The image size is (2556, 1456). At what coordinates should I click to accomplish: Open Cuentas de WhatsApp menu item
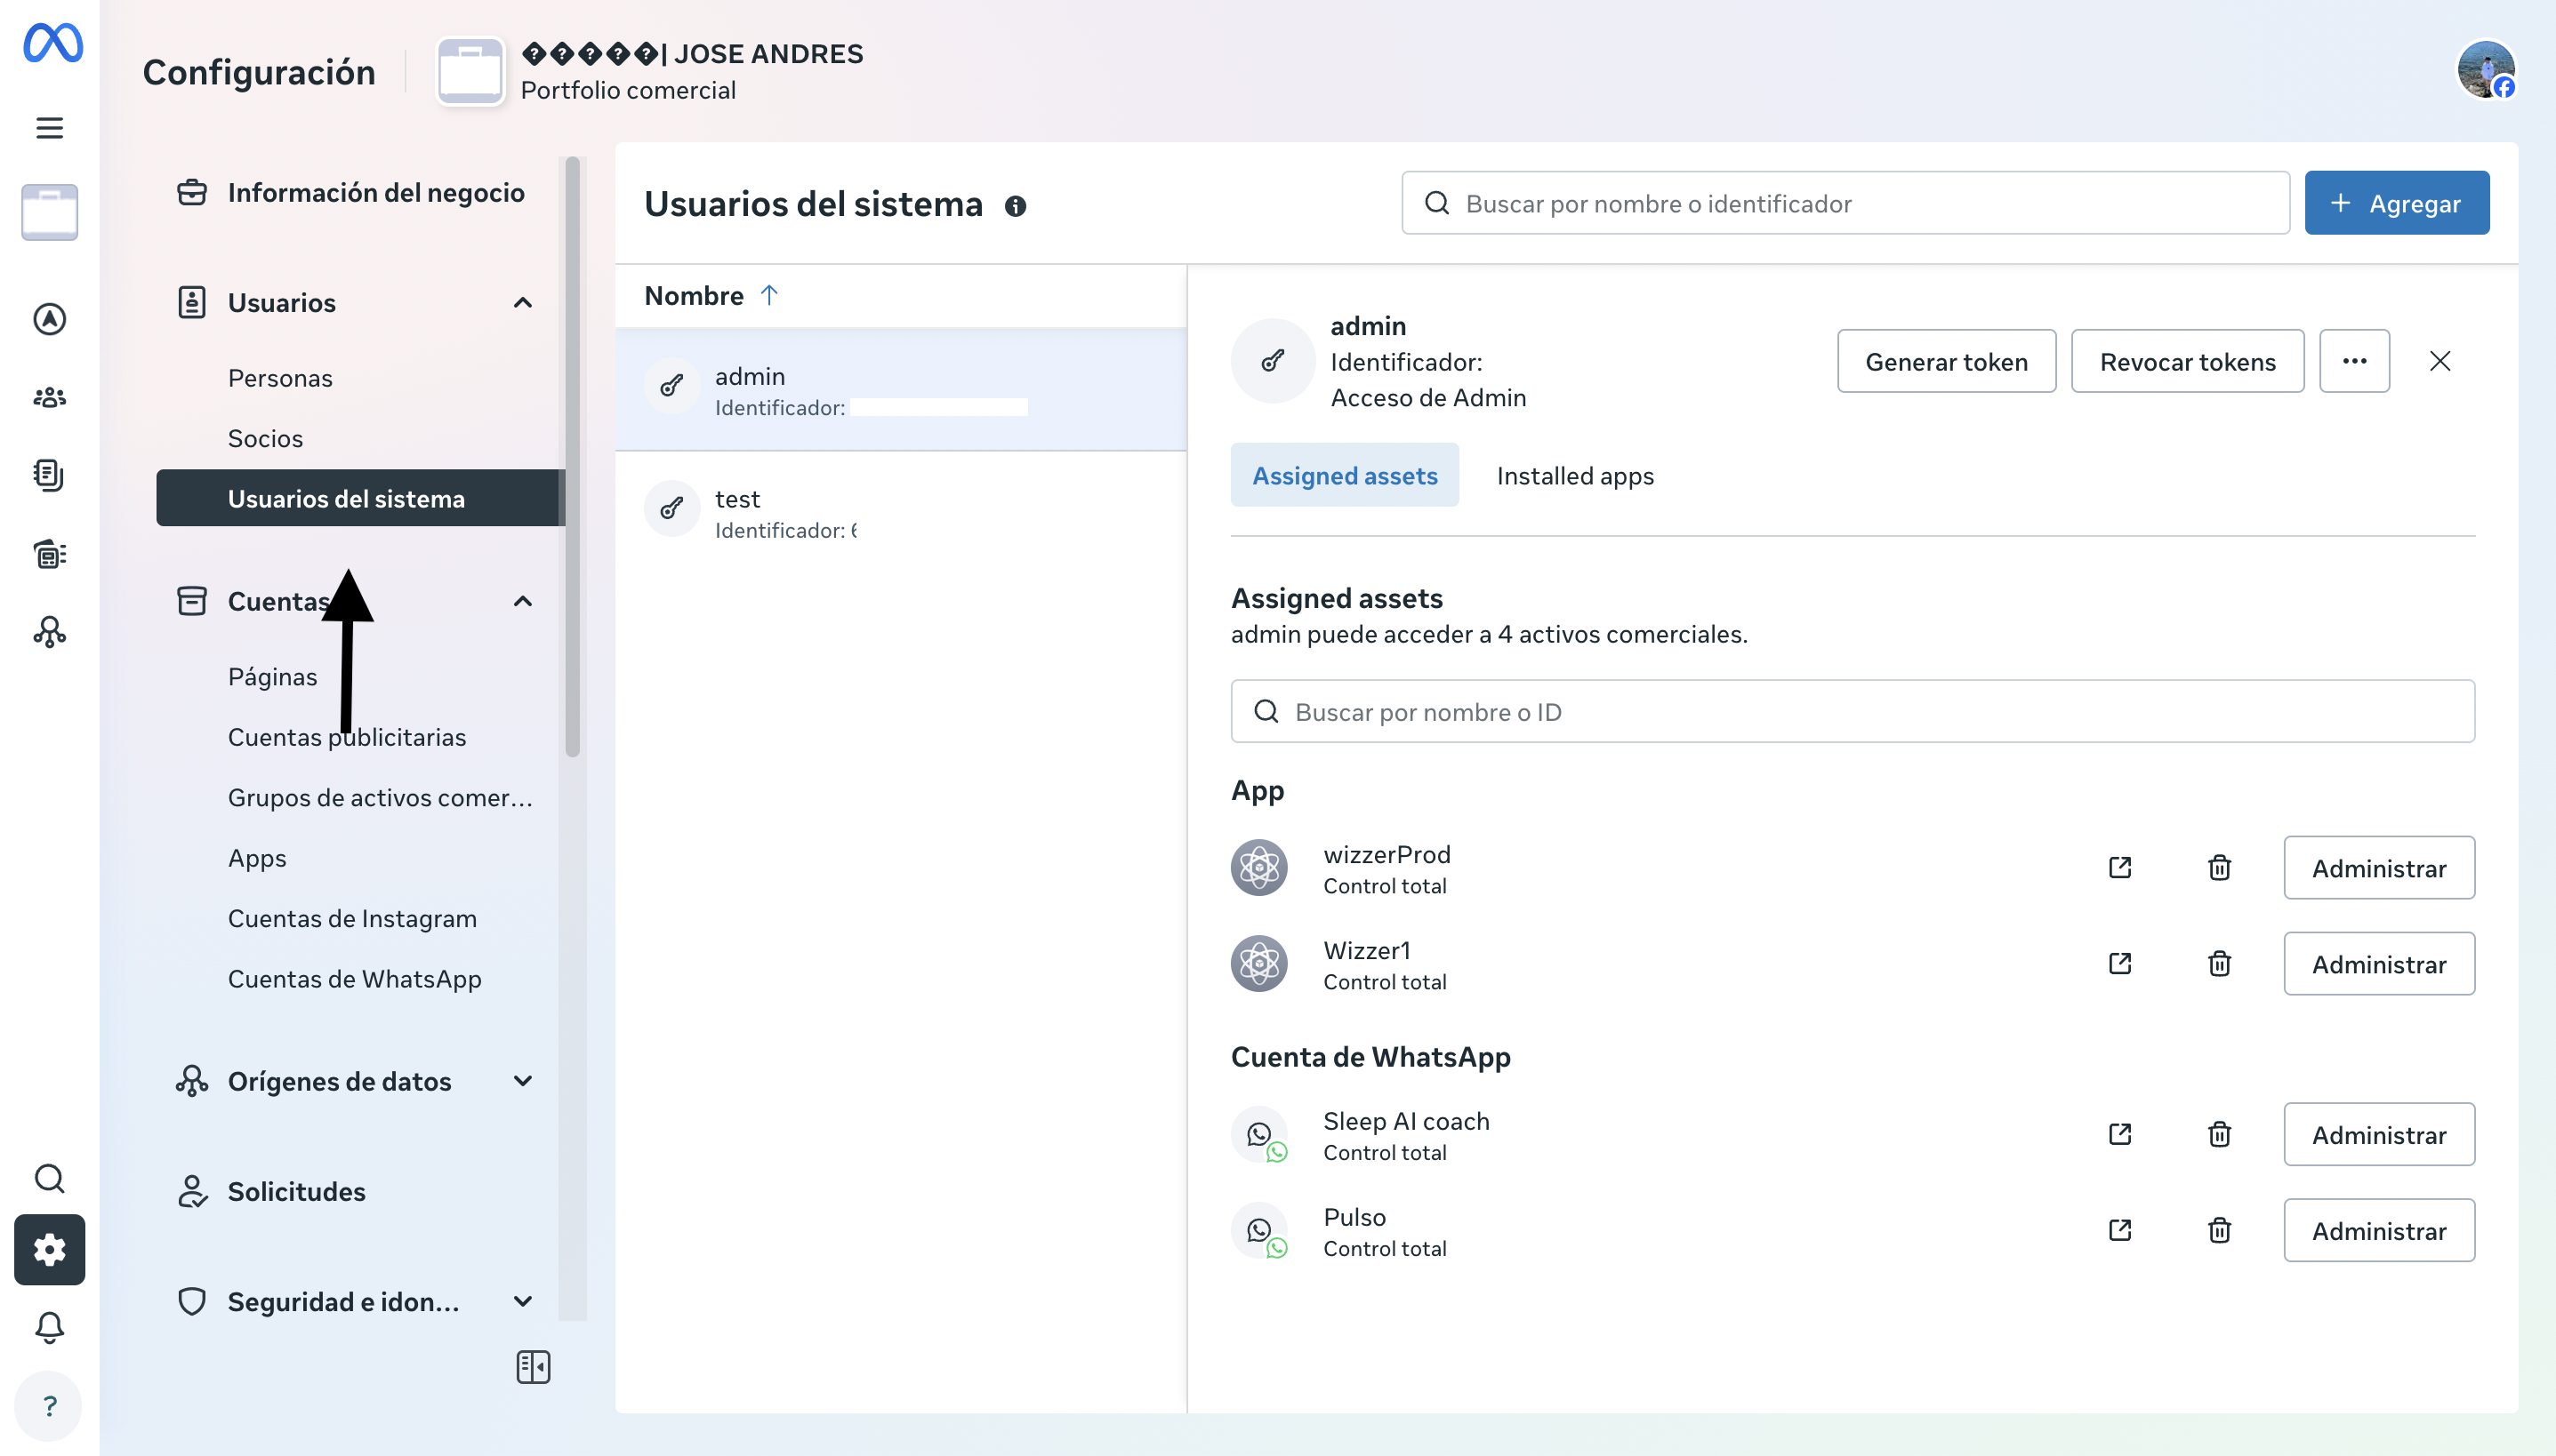point(354,979)
